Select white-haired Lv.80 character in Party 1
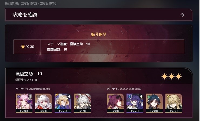This screenshot has height=121, width=200. [x=43, y=103]
